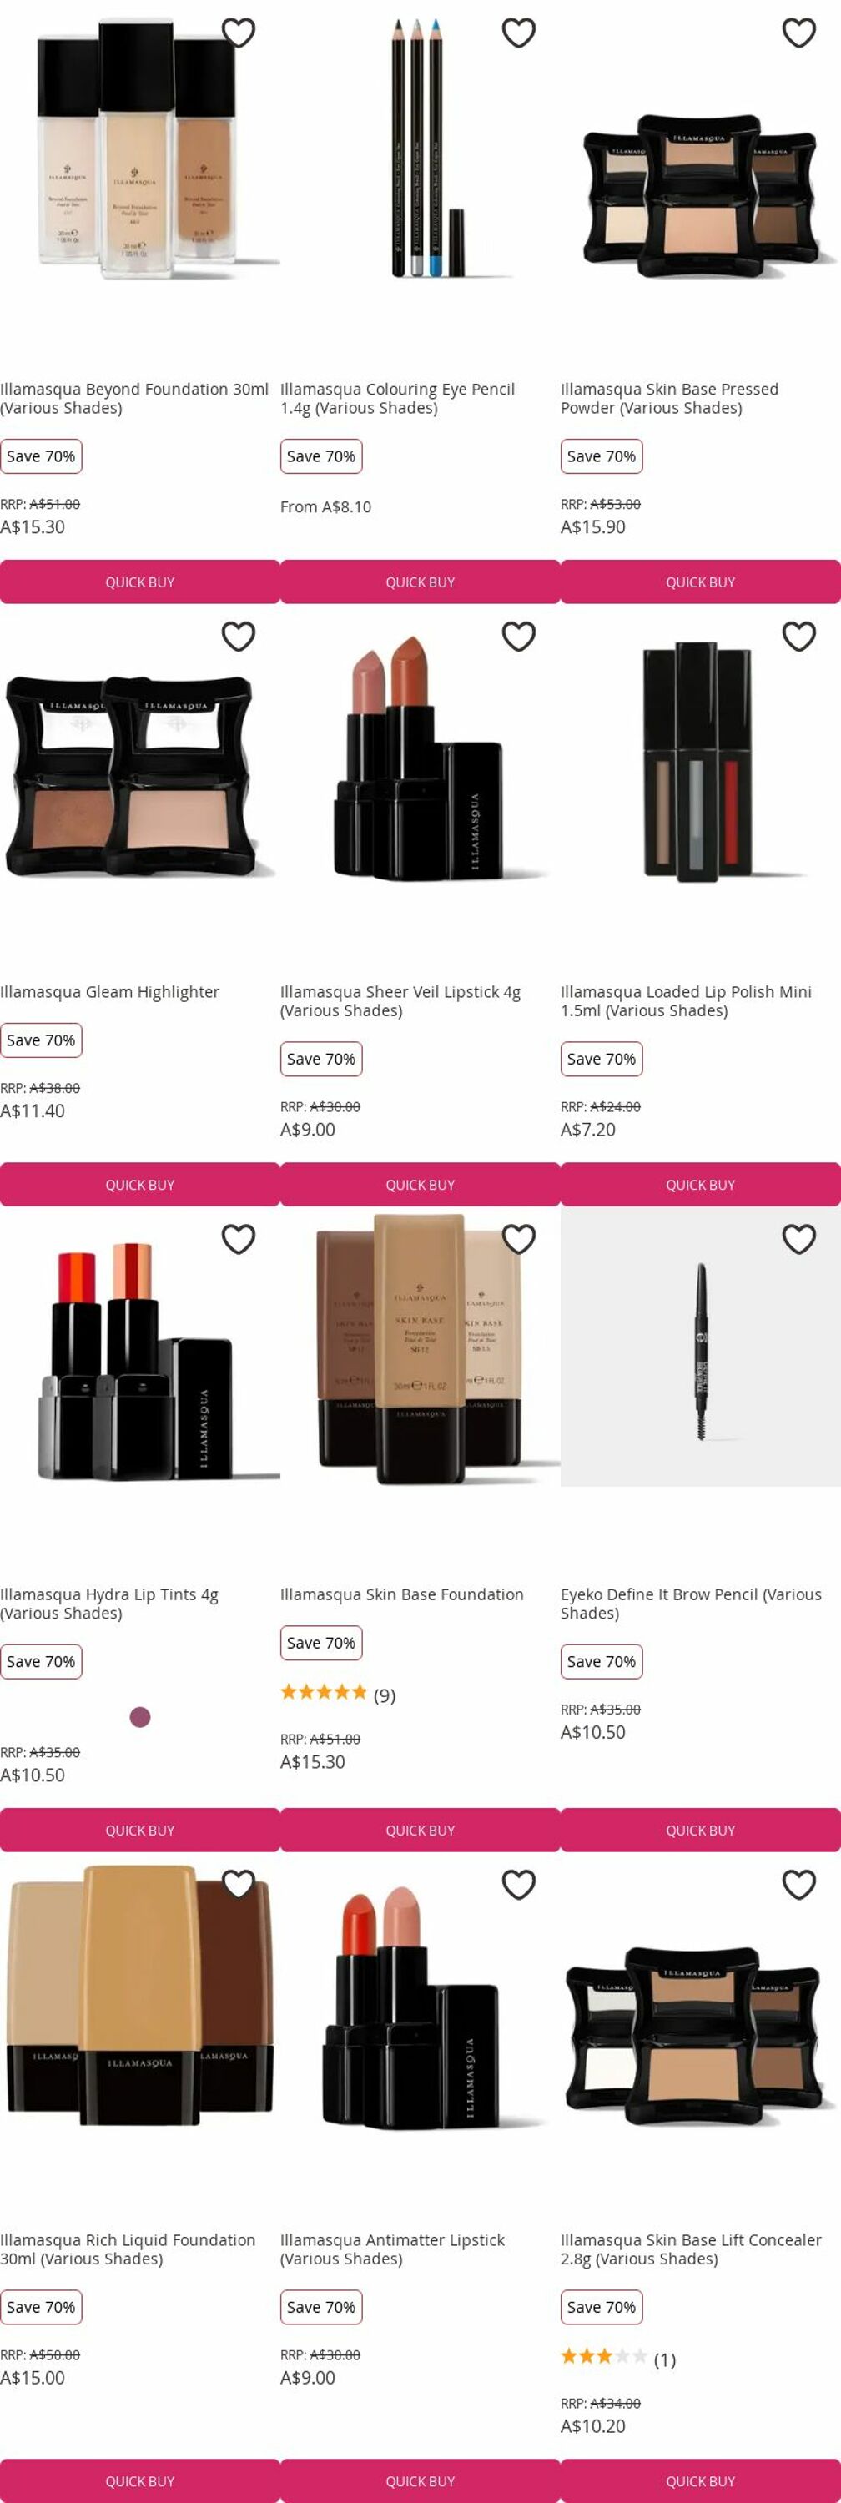Screen dimensions: 841x2503
Task: Quick Buy the Beyond Foundation 30ml
Action: 140,582
